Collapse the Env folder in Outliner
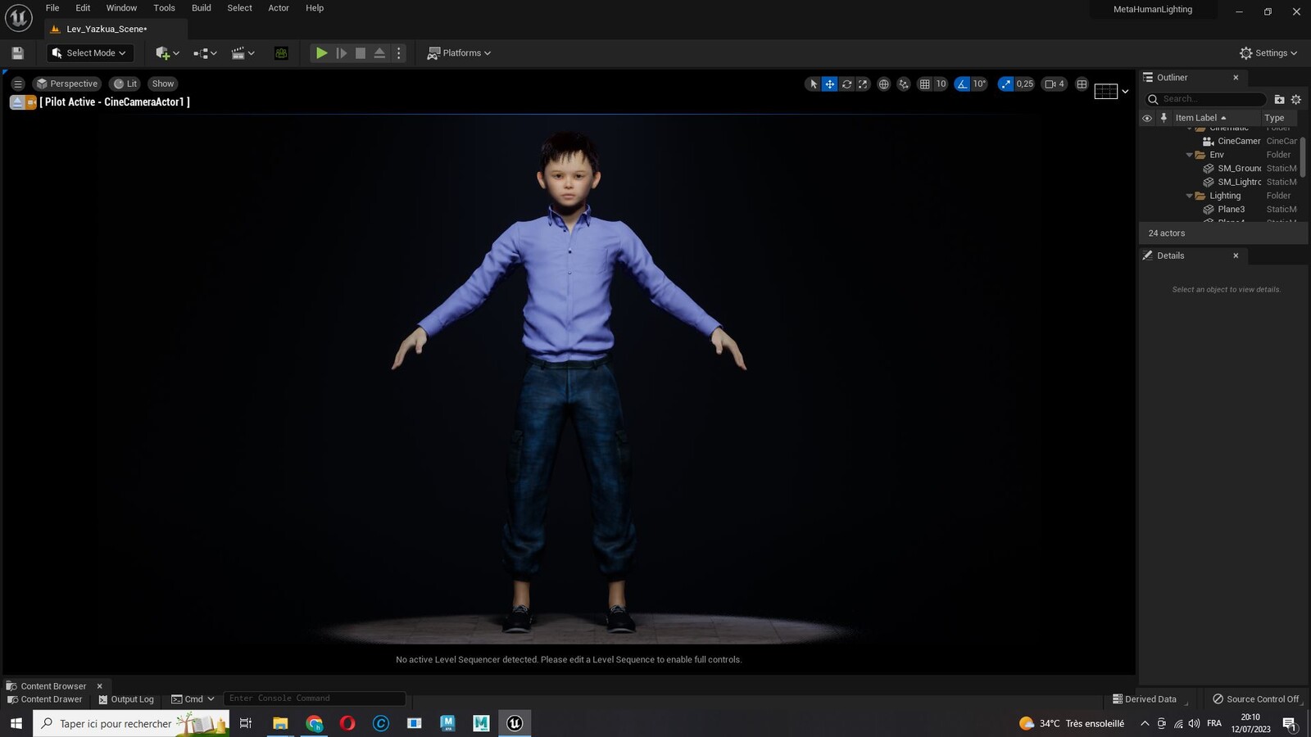1311x737 pixels. 1189,155
